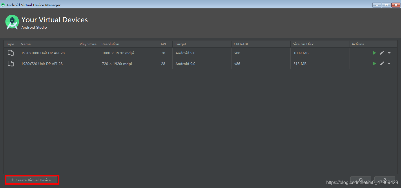Click x86 CPU cell in 1920x1080 row
Screen dimensions: 401x188
coord(261,53)
